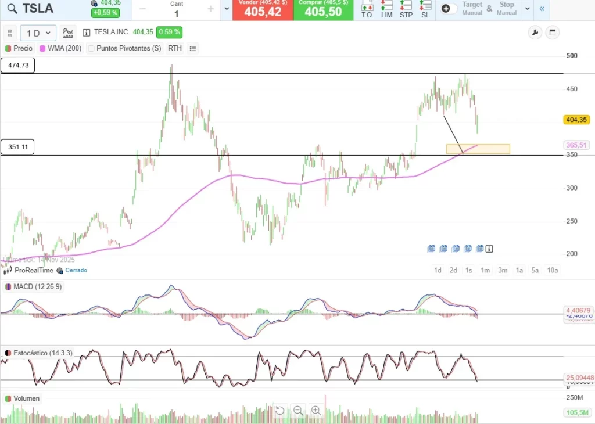
Task: Click the chart window maximize icon
Action: 552,33
